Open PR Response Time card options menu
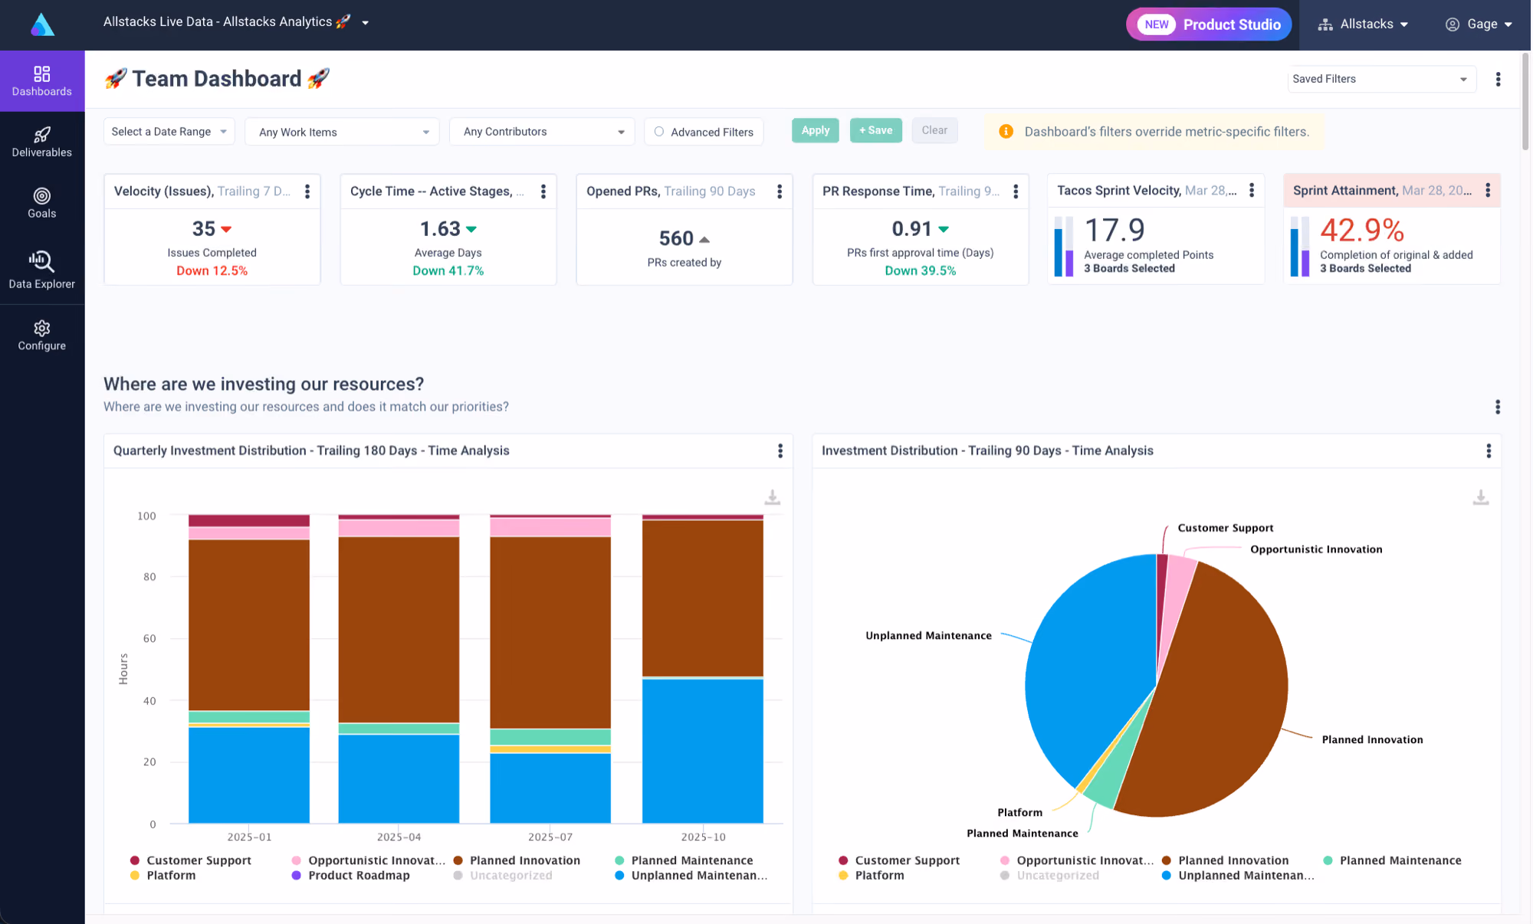1533x924 pixels. pos(1016,192)
